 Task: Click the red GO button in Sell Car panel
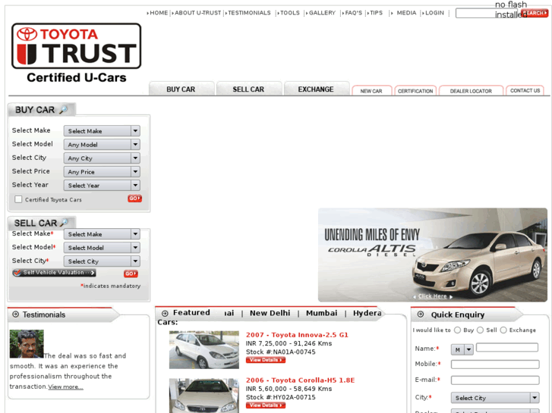coord(131,274)
